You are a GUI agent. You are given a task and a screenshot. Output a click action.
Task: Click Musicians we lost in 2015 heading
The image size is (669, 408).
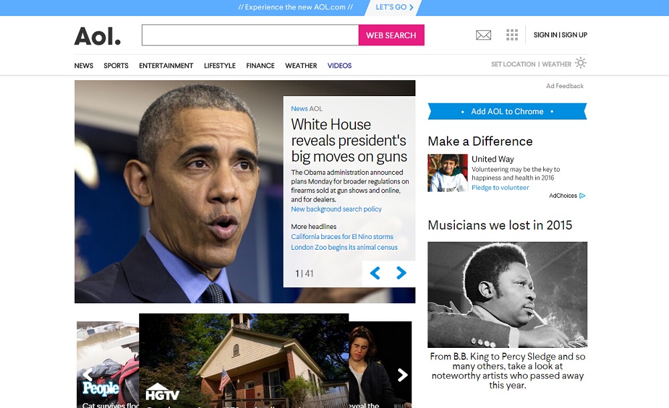pyautogui.click(x=500, y=225)
